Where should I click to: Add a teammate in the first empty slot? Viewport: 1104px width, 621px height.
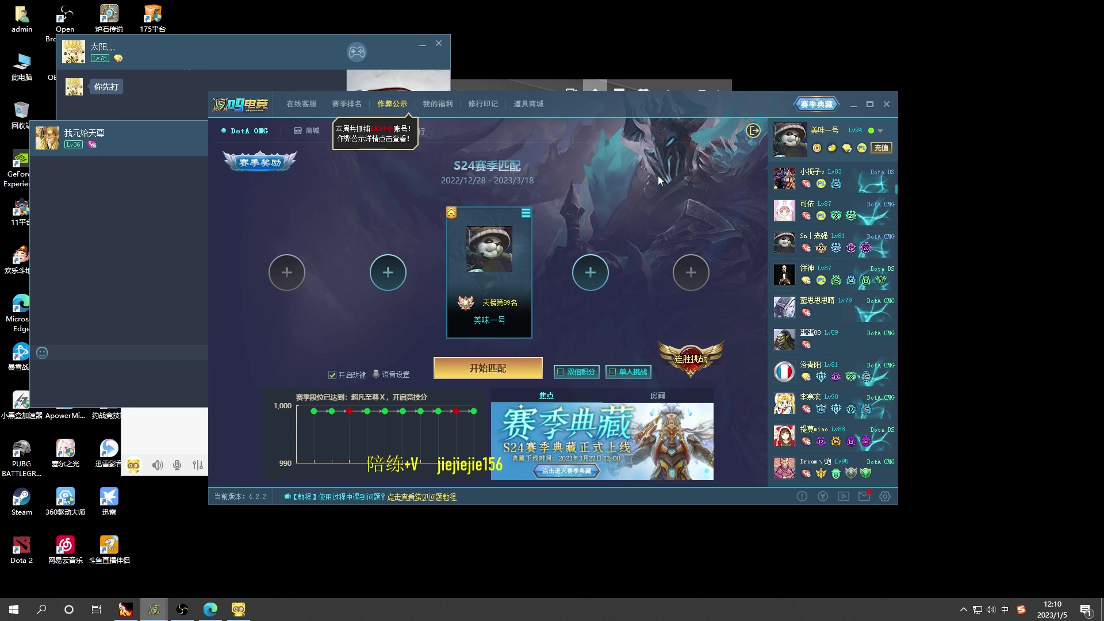pos(286,273)
